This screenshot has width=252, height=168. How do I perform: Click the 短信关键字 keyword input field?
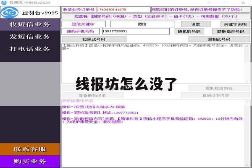point(142,24)
